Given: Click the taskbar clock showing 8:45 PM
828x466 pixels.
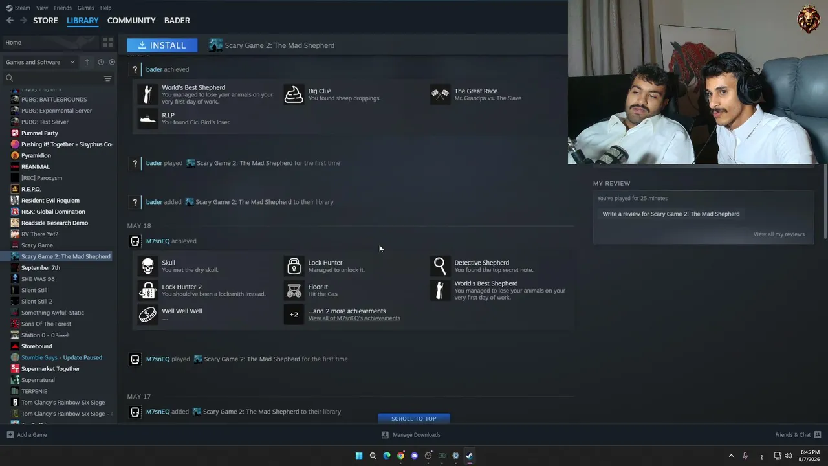Looking at the screenshot, I should click(x=810, y=456).
